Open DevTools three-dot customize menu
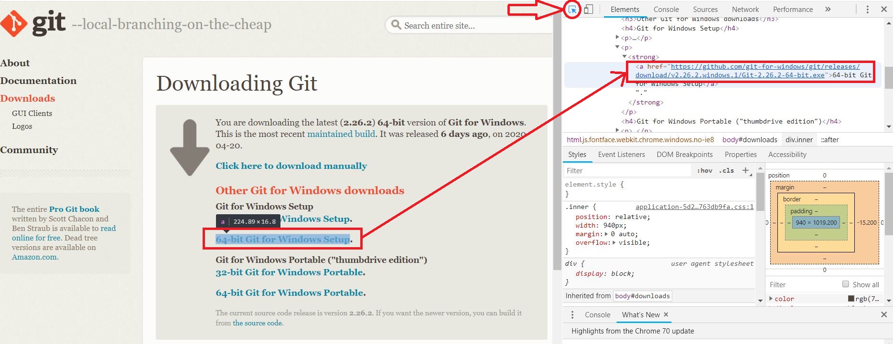The image size is (893, 344). (x=868, y=9)
